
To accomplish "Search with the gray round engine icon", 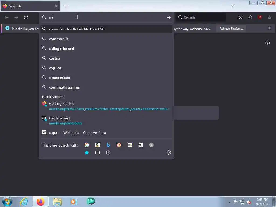I will pos(151,145).
